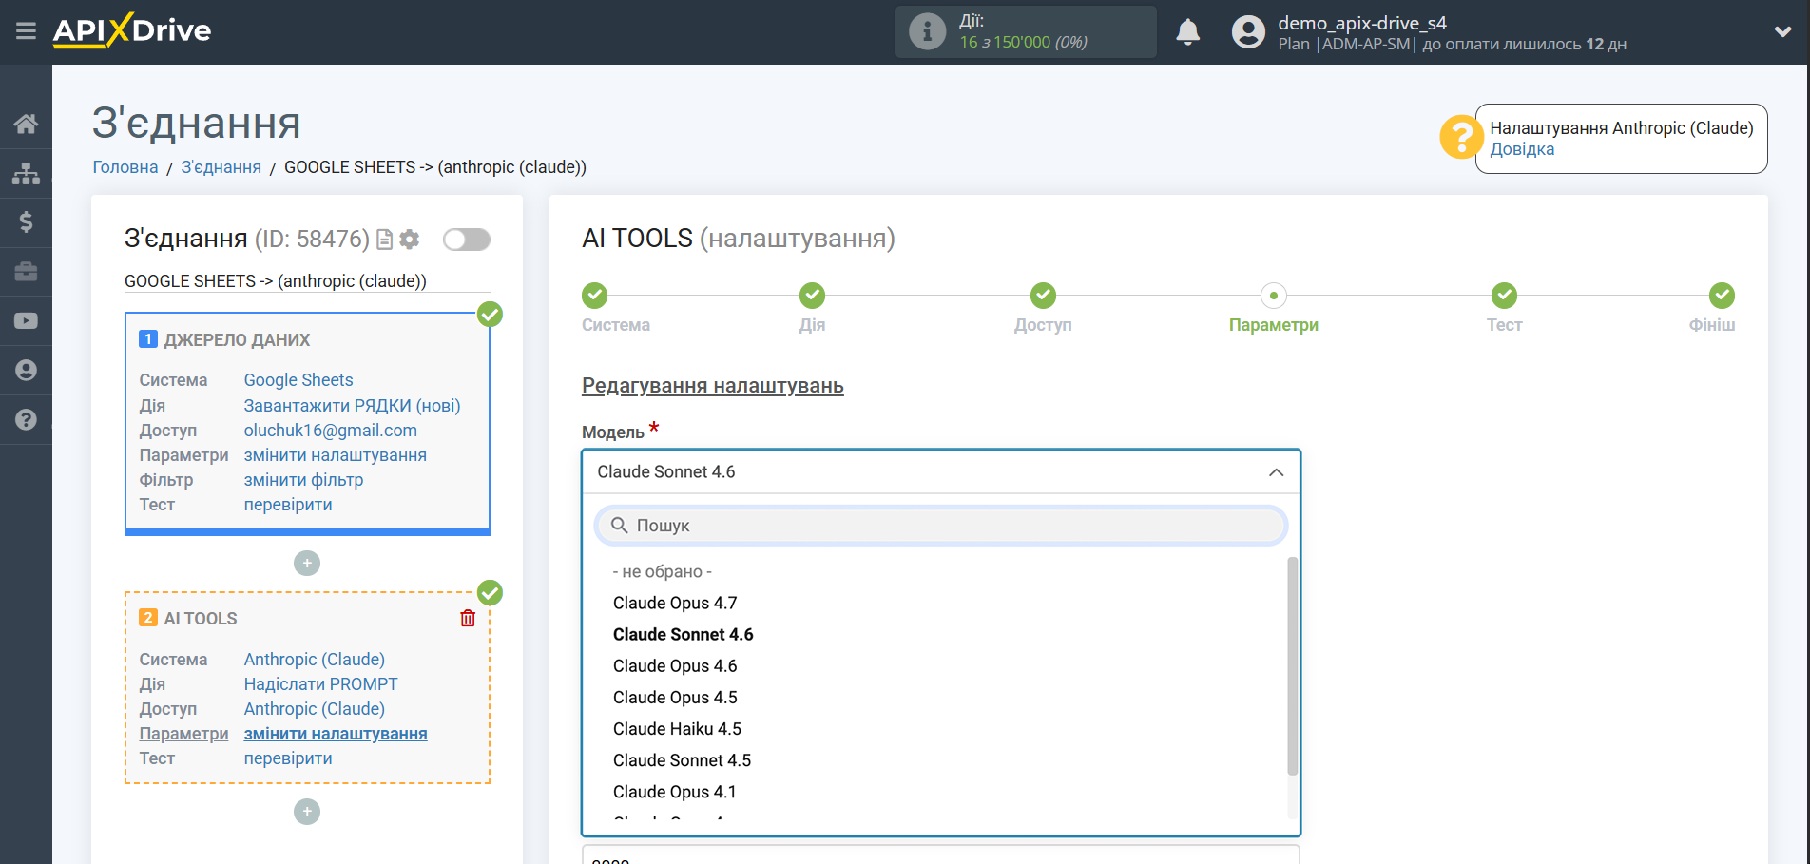This screenshot has height=864, width=1810.
Task: Click перевірити in the AI TOOLS block
Action: (x=288, y=758)
